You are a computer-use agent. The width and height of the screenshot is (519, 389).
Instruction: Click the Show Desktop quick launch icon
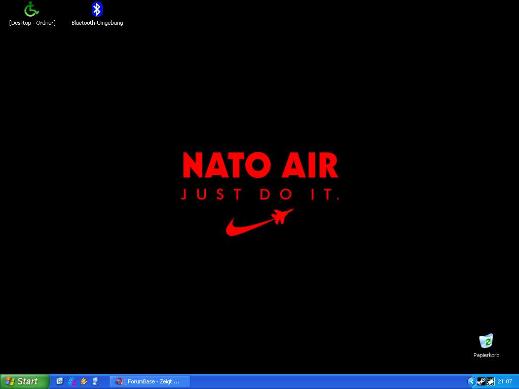coord(95,381)
